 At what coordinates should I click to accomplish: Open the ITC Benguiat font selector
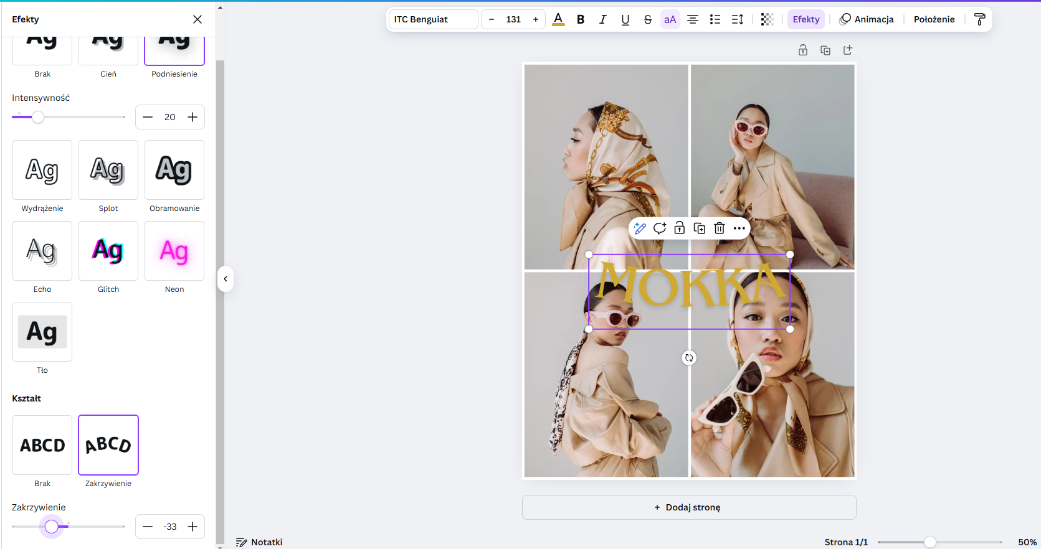[x=433, y=19]
